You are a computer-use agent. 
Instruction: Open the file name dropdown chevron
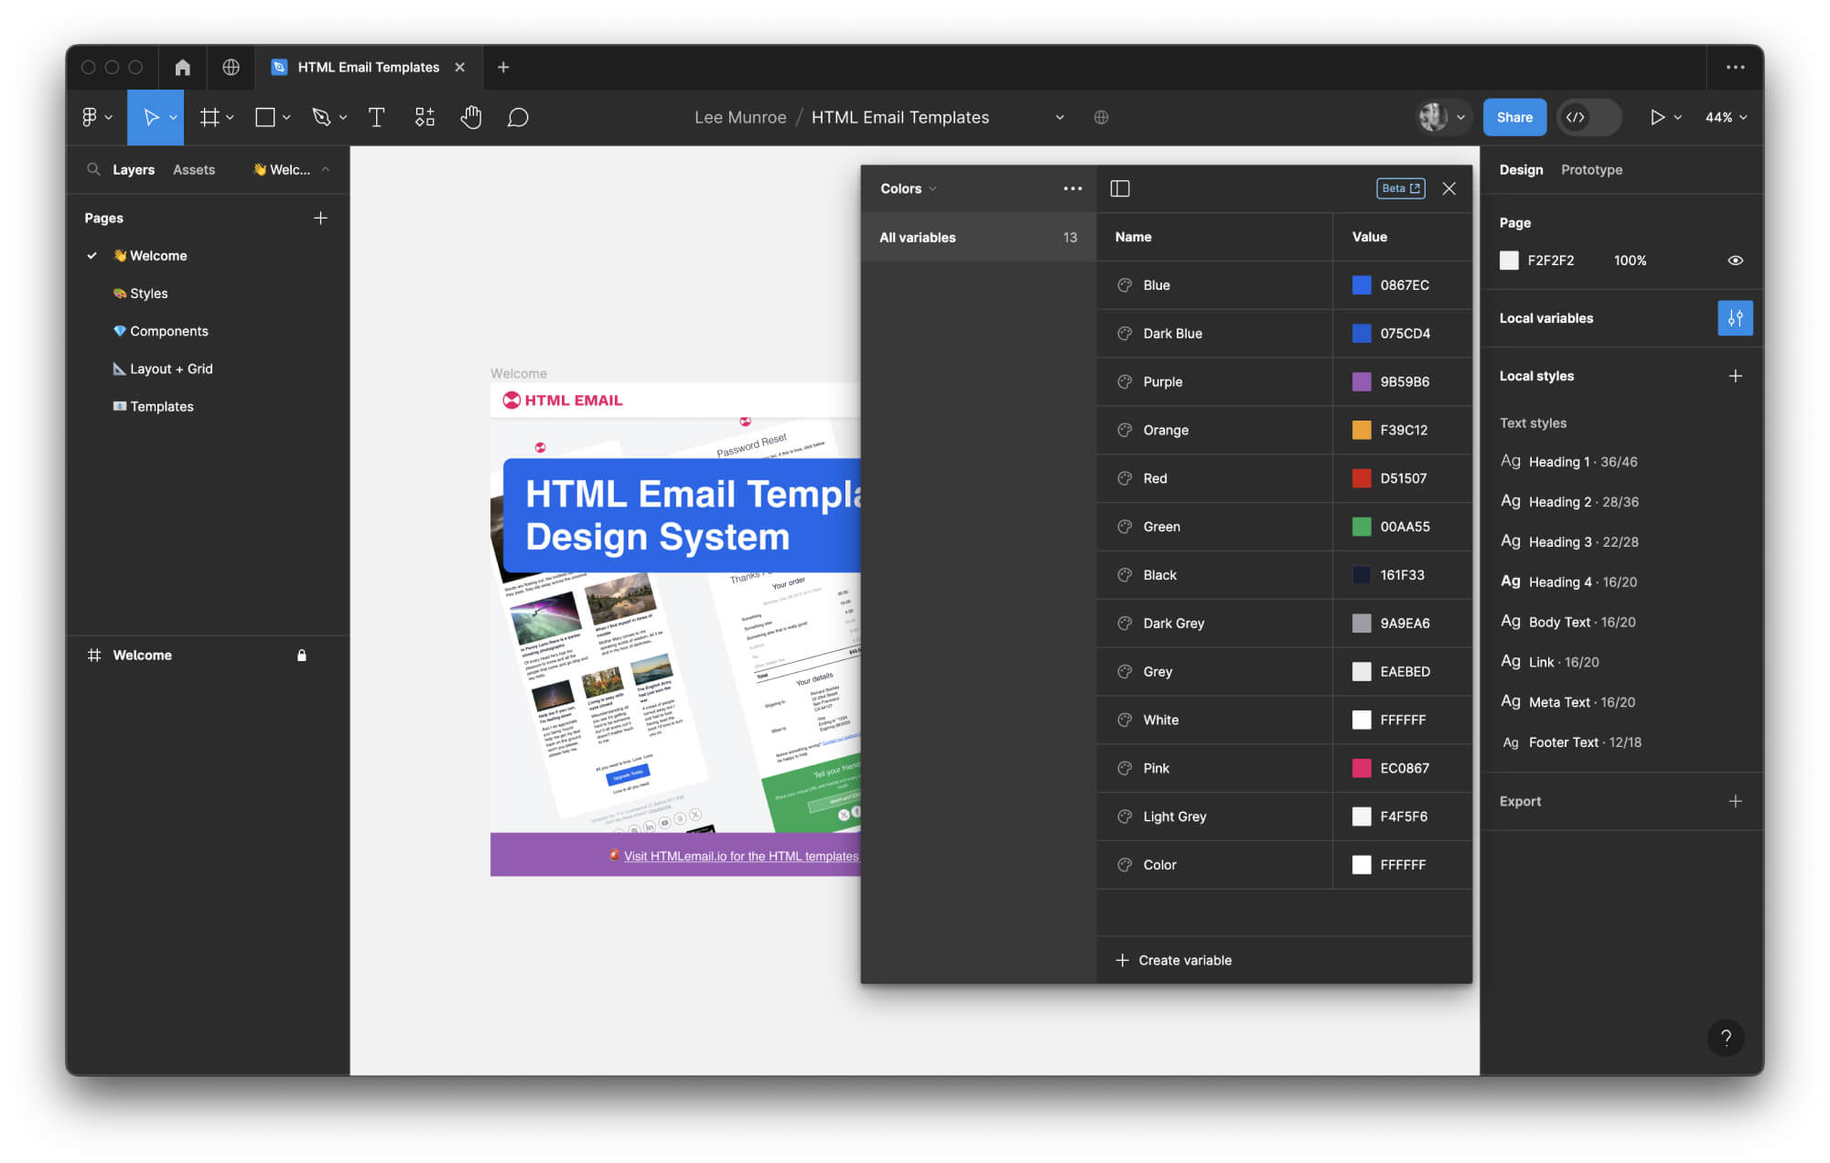point(1060,117)
